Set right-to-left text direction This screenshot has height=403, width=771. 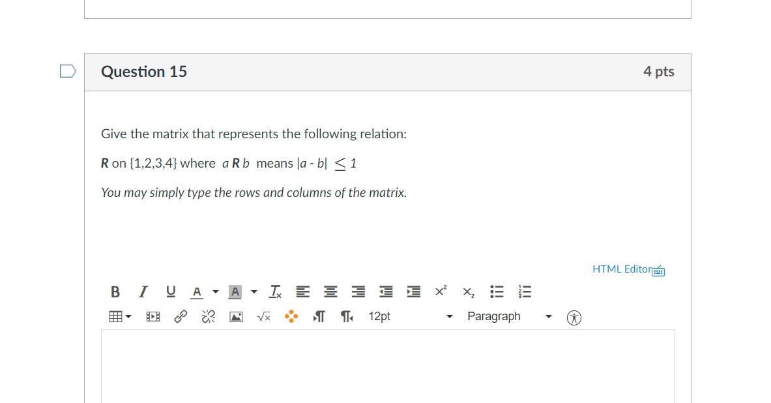click(x=347, y=316)
